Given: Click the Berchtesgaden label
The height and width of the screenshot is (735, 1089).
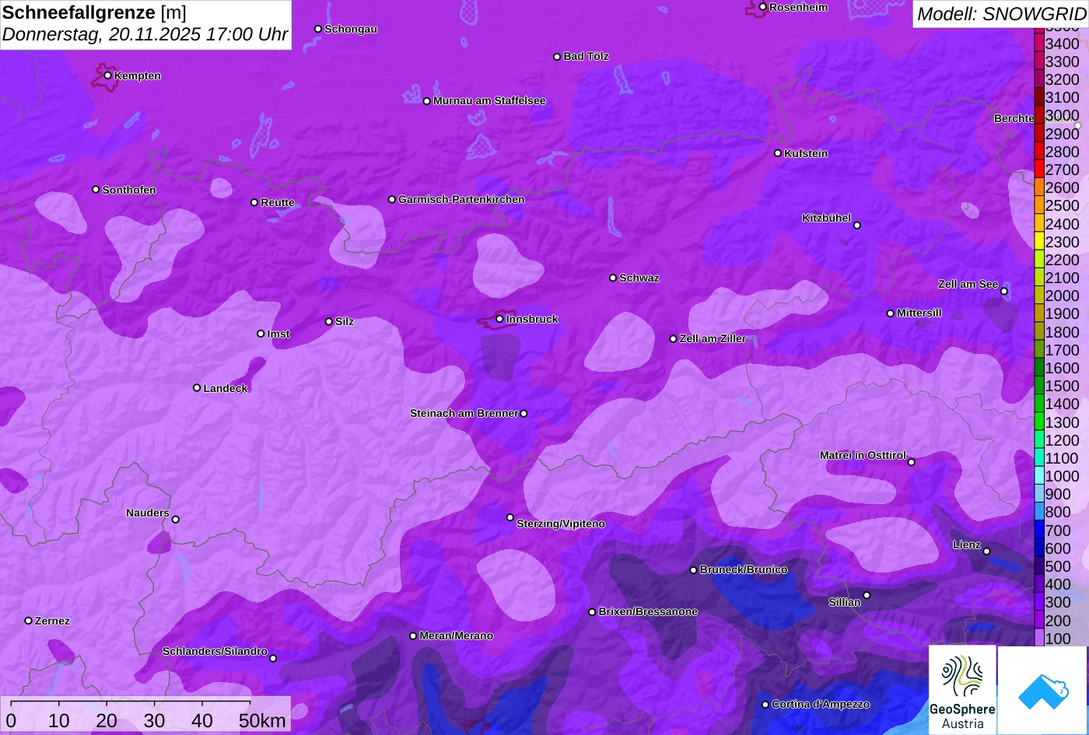Looking at the screenshot, I should click(1014, 118).
